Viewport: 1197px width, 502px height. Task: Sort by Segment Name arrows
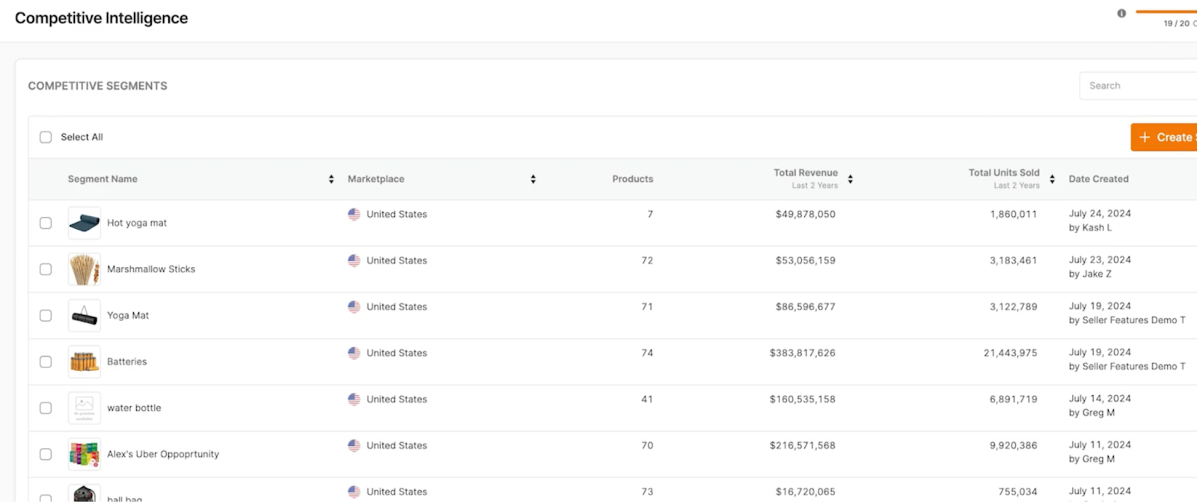(331, 180)
